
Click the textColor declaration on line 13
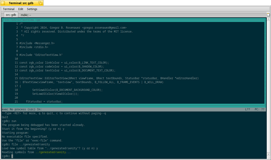click(x=68, y=70)
